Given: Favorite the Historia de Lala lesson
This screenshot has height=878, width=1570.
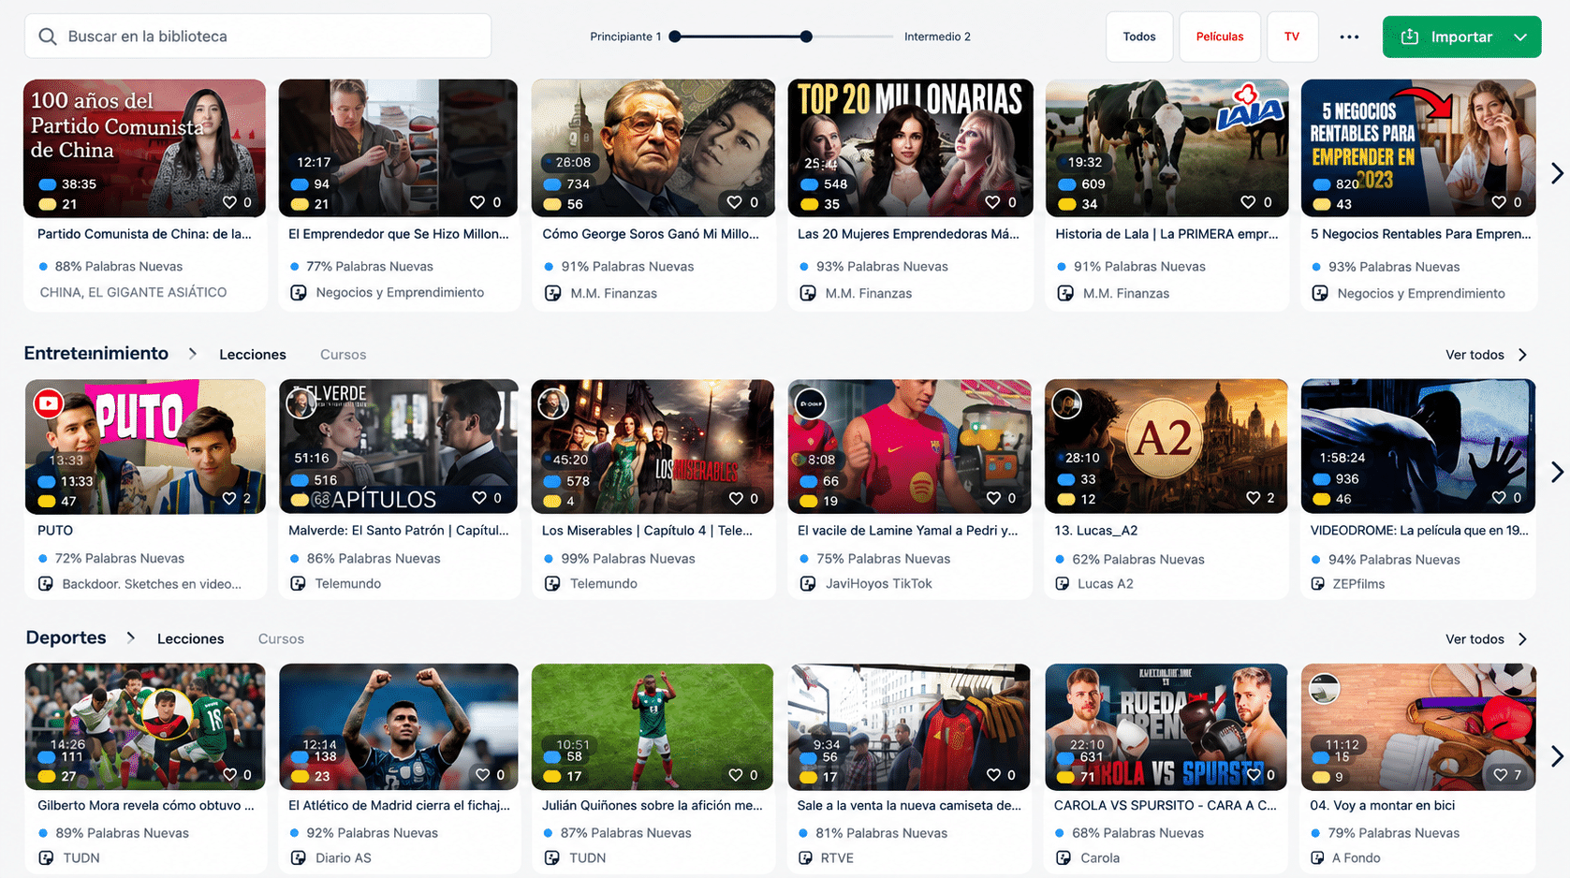Looking at the screenshot, I should coord(1248,202).
